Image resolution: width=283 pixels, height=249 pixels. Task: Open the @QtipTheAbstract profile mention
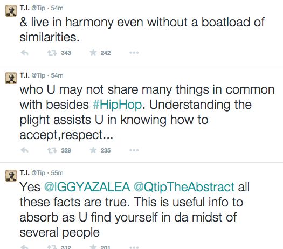[x=184, y=187]
